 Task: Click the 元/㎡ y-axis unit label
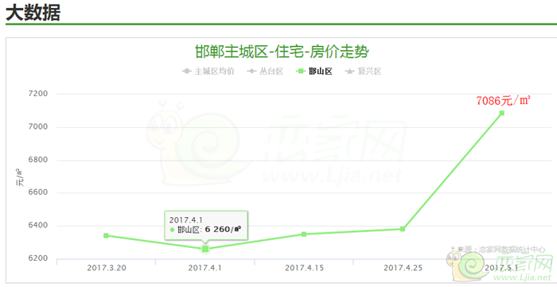(x=20, y=177)
